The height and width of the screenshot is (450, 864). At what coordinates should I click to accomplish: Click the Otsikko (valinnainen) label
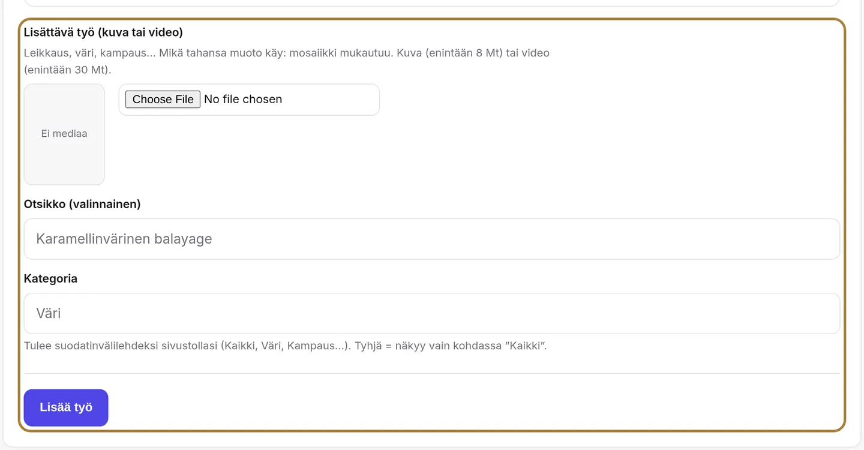point(82,204)
